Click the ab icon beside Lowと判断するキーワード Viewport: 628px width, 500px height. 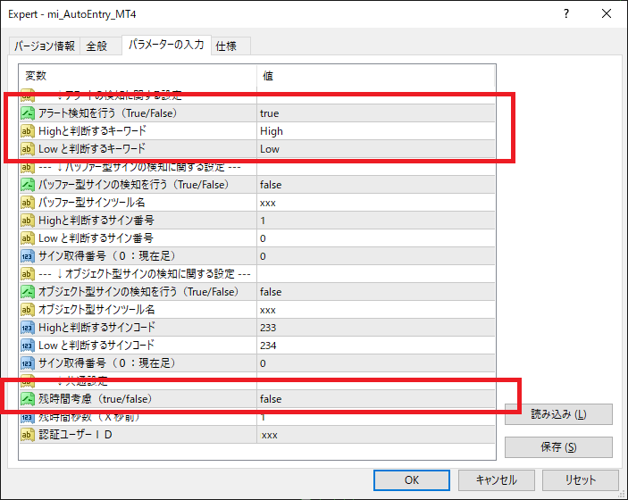pos(28,149)
